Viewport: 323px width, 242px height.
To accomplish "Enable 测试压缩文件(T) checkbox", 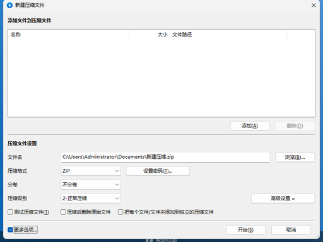I will pos(10,212).
